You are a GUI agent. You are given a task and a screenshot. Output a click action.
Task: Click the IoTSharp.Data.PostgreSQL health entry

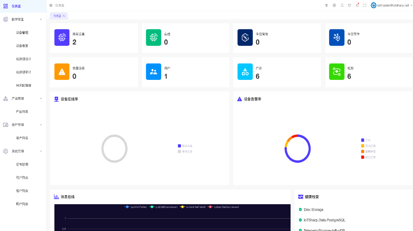[322, 220]
